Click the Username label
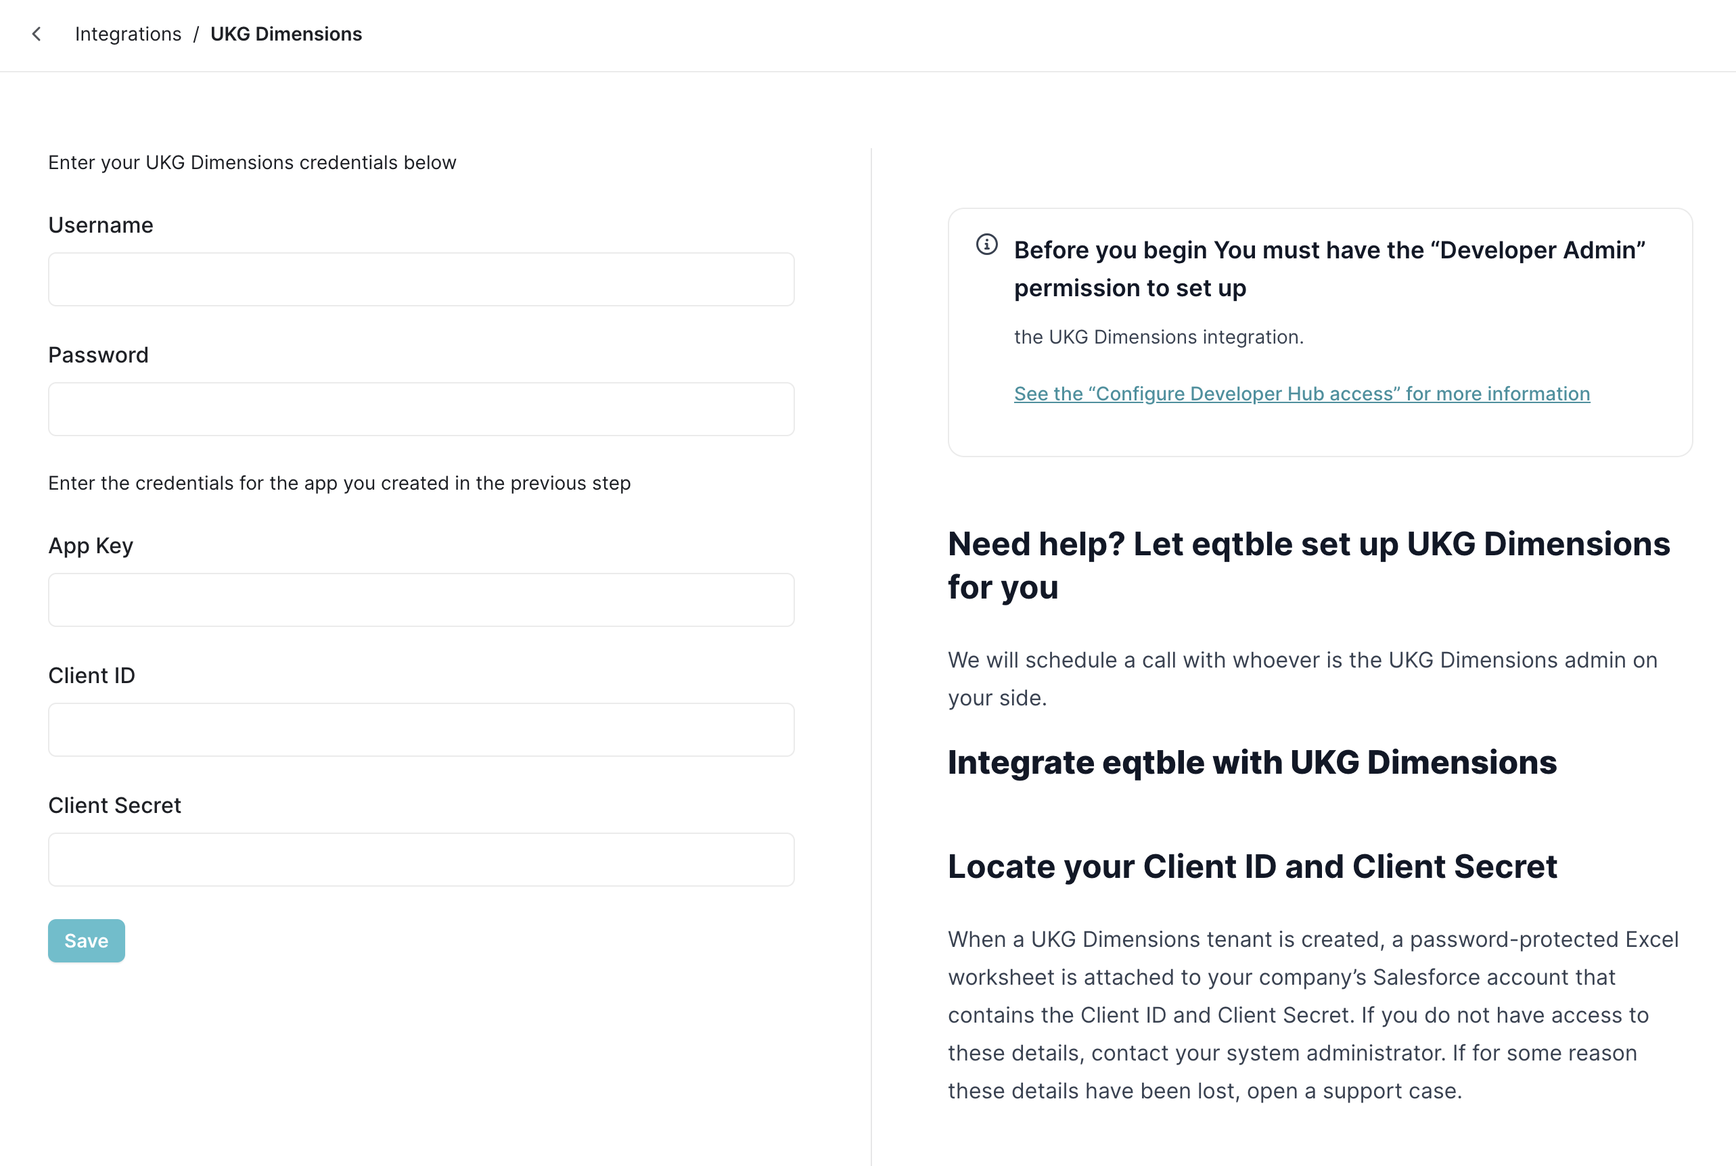 (x=100, y=225)
